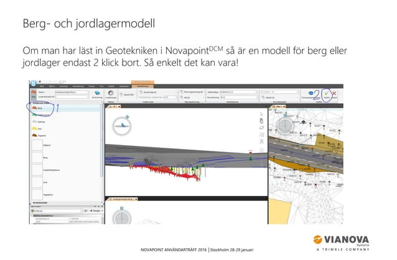The width and height of the screenshot is (397, 260).
Task: Click the pointer tool above the hand tool
Action: pos(261,114)
